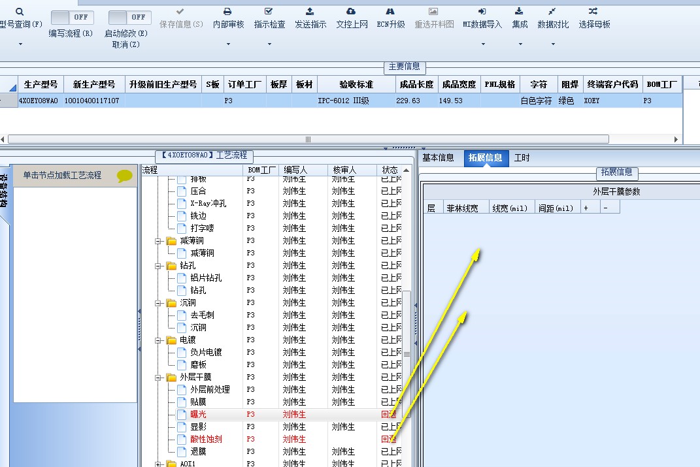Click the 打字唛 document icon

point(182,229)
